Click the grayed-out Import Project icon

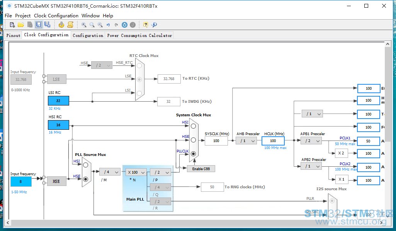tap(30, 25)
